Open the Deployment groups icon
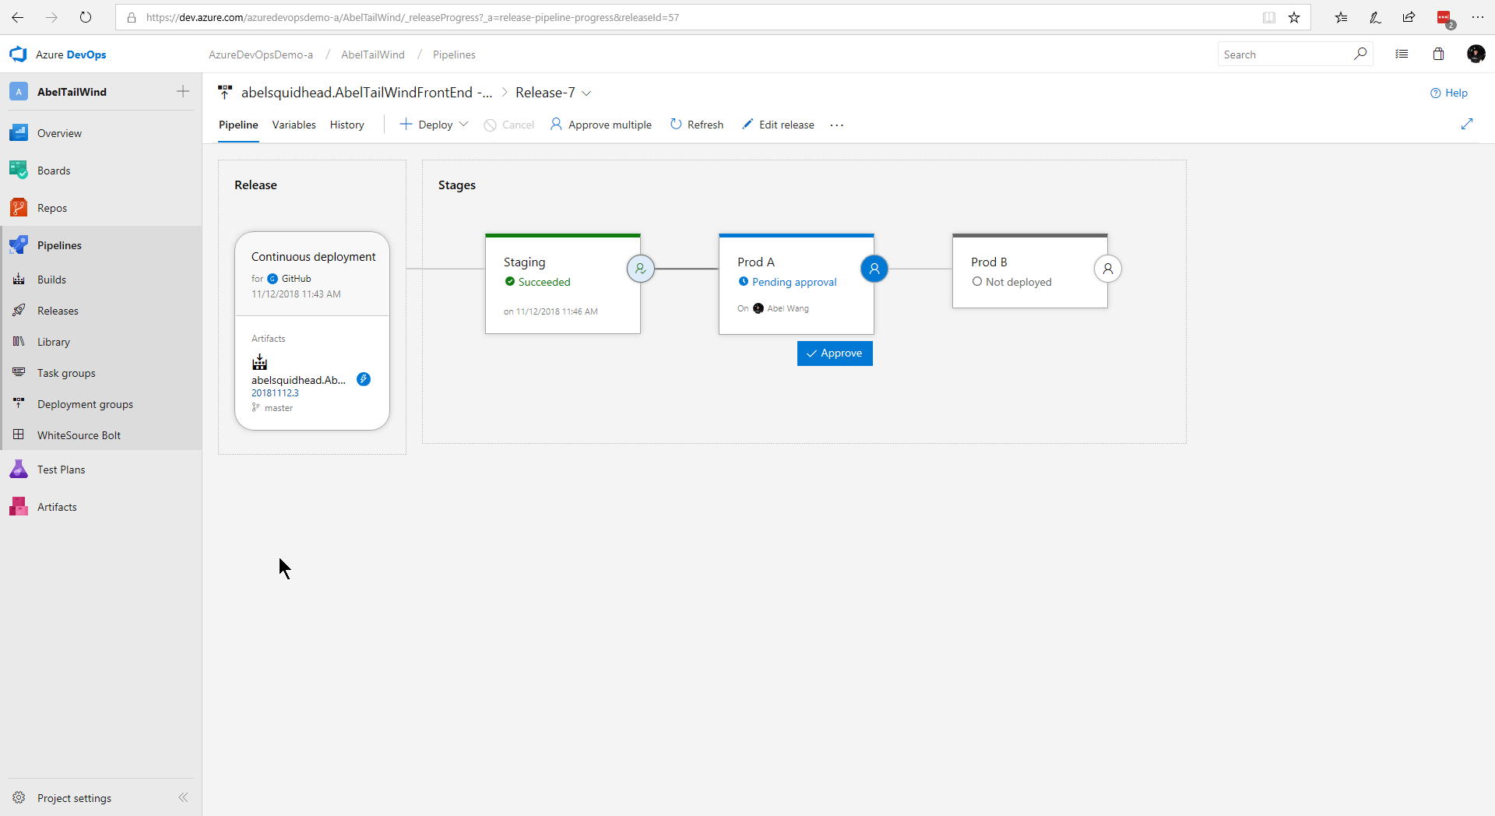This screenshot has height=816, width=1495. pyautogui.click(x=19, y=404)
